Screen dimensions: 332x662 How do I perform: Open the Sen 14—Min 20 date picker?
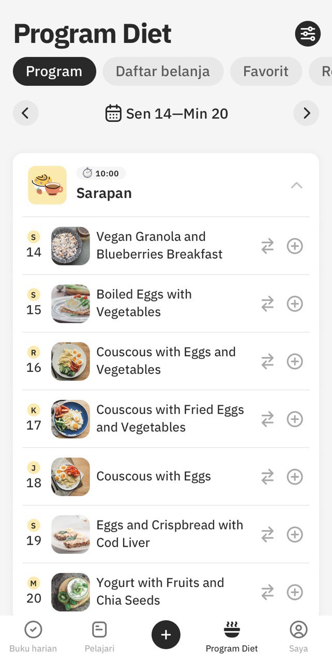167,113
